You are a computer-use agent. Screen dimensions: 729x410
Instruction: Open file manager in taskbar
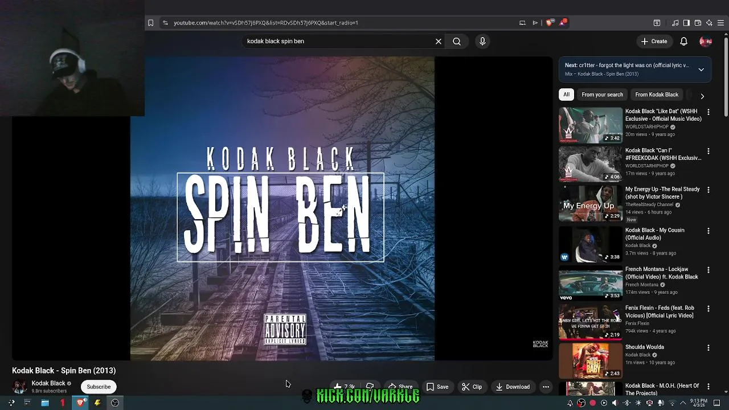(44, 403)
